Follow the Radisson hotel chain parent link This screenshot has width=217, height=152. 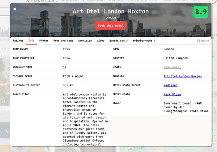pyautogui.click(x=170, y=85)
